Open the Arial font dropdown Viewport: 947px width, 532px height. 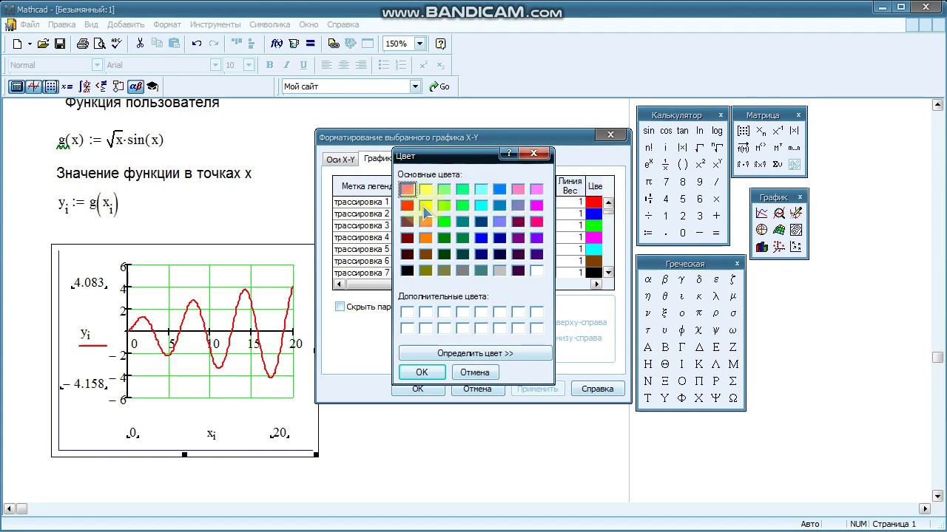coord(215,65)
